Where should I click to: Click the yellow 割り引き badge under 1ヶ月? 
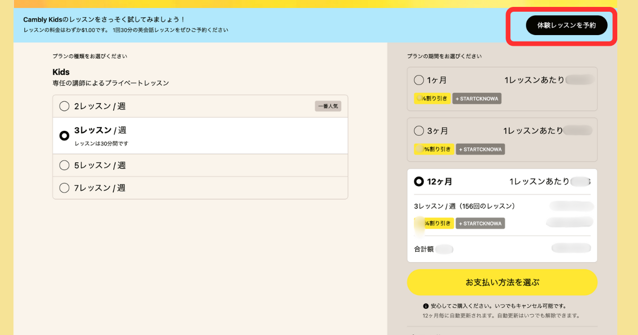[432, 98]
